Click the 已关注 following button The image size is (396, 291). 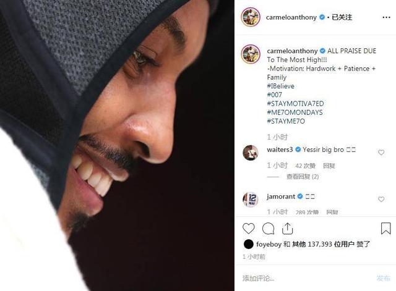pos(342,17)
